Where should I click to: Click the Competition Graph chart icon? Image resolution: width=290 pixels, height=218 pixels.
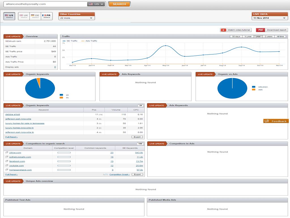pos(106,174)
